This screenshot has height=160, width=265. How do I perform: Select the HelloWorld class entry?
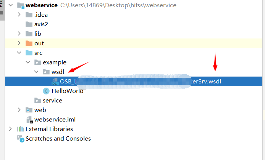click(x=67, y=91)
